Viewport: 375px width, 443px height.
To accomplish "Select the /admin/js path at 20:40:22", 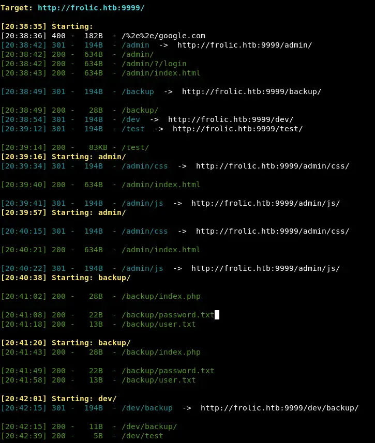I will tap(142, 268).
